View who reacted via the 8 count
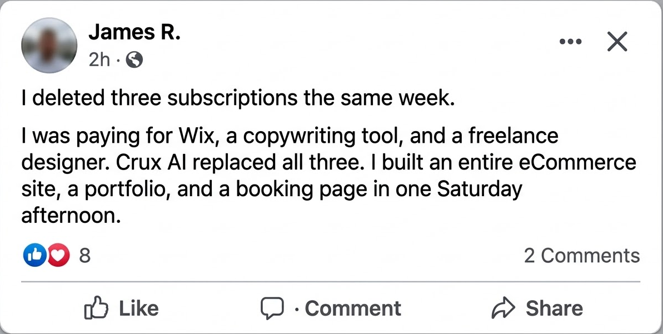 (84, 256)
